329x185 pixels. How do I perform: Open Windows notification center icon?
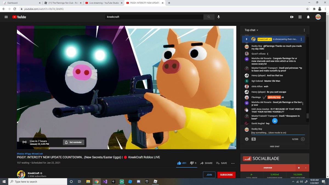(x=324, y=181)
